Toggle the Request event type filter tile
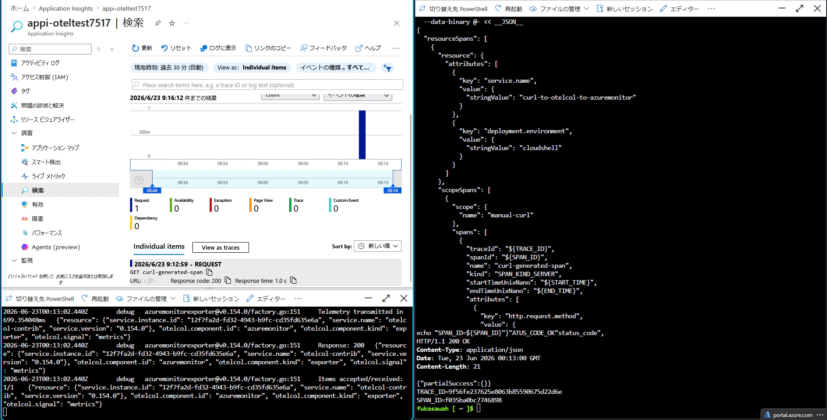 [x=141, y=205]
